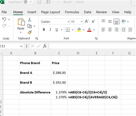Decrease font size with small A
The width and height of the screenshot is (136, 116).
click(x=93, y=21)
